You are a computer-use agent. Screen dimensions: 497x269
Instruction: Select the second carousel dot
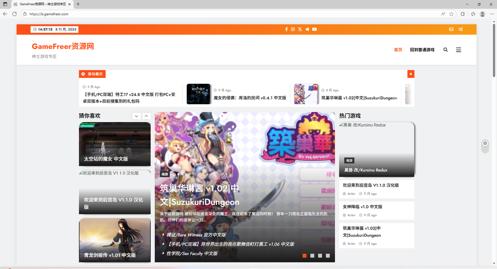312,256
